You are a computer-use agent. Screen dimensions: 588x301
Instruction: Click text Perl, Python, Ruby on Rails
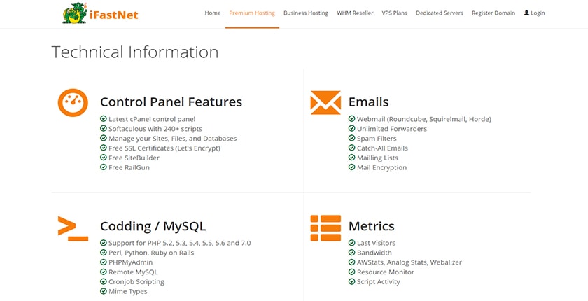coord(151,253)
